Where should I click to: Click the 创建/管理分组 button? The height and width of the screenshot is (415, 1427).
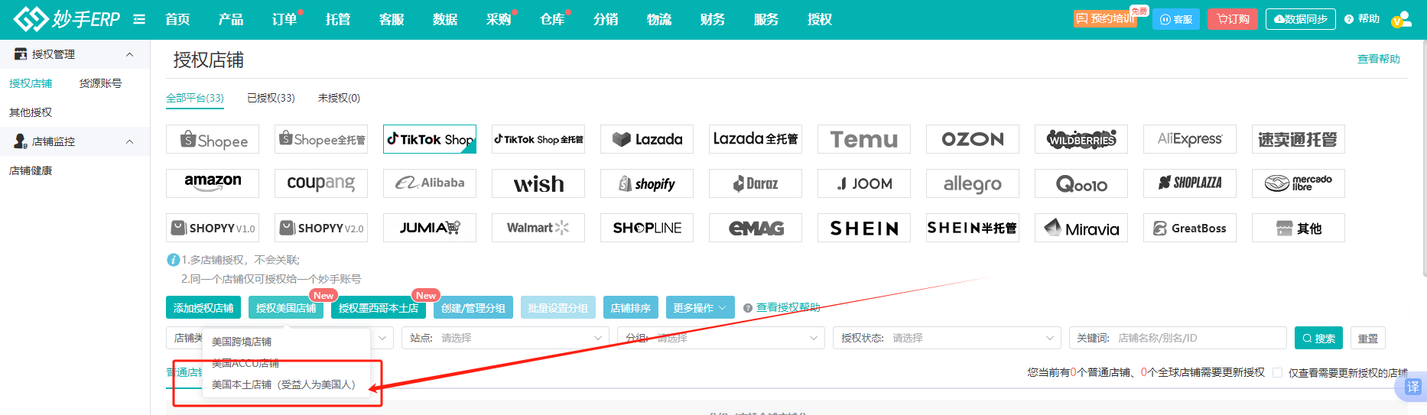(x=473, y=307)
